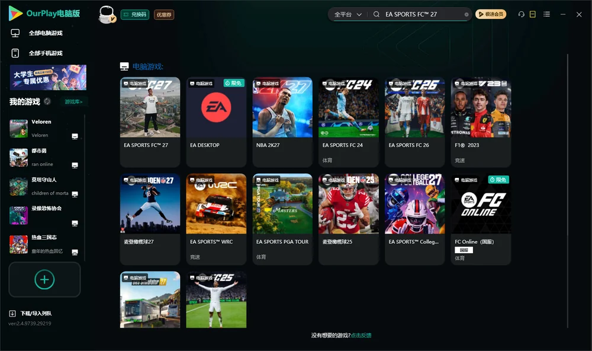592x351 pixels.
Task: Click the 优惠券 coupon button
Action: click(x=164, y=14)
